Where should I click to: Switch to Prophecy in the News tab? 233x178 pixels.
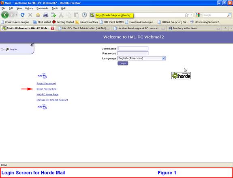coord(195,28)
